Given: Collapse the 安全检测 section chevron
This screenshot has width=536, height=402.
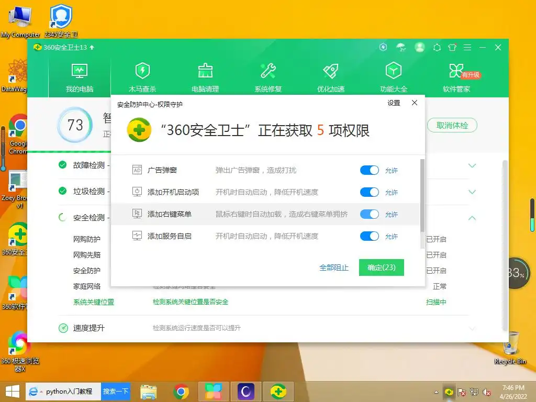Looking at the screenshot, I should click(472, 218).
